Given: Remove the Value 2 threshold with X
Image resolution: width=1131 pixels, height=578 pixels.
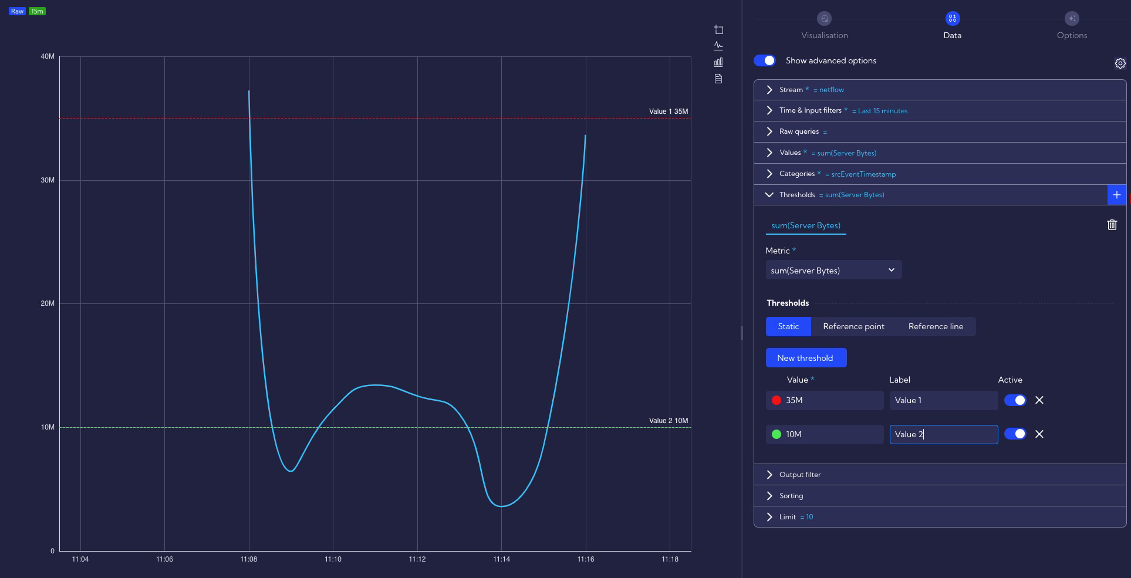Looking at the screenshot, I should click(1039, 434).
